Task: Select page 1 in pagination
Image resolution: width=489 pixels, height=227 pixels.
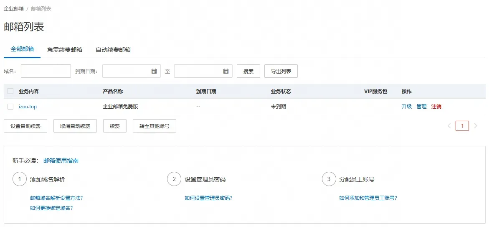Action: [462, 126]
